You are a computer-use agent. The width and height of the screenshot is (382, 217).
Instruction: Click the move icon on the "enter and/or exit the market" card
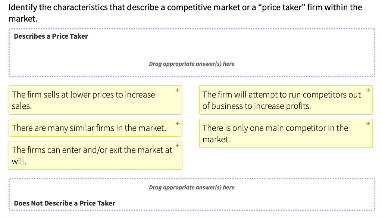click(x=177, y=146)
